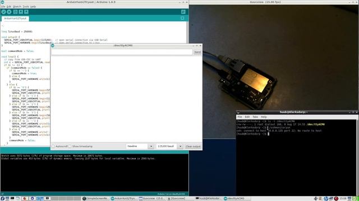Open the Edit menu in the terminal window
The image size is (359, 201).
tap(247, 117)
